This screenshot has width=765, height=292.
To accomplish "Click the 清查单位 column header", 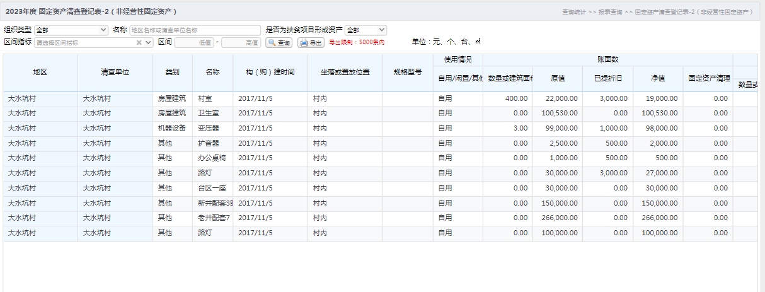I will 115,73.
